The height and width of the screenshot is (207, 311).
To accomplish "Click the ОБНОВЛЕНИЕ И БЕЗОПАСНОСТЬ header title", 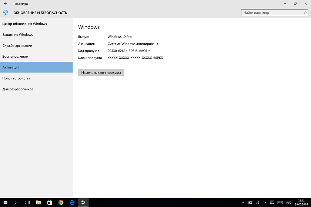I will click(x=40, y=13).
